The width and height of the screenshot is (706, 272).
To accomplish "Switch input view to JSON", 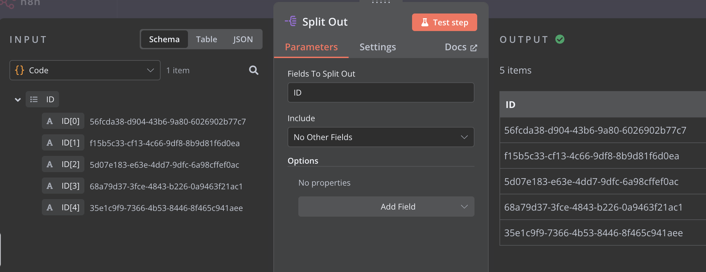I will 243,39.
